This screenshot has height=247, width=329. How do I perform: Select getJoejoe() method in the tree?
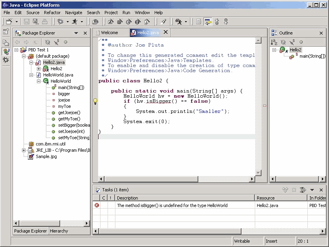[x=69, y=113]
